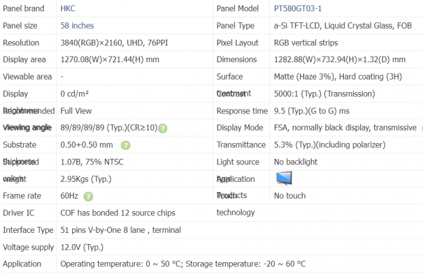
Task: Click the "Interface Type" row label
Action: tap(28, 230)
